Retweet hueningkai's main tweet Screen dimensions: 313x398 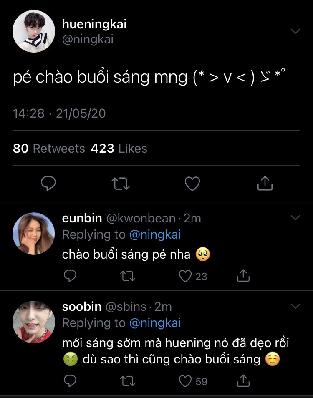[121, 184]
